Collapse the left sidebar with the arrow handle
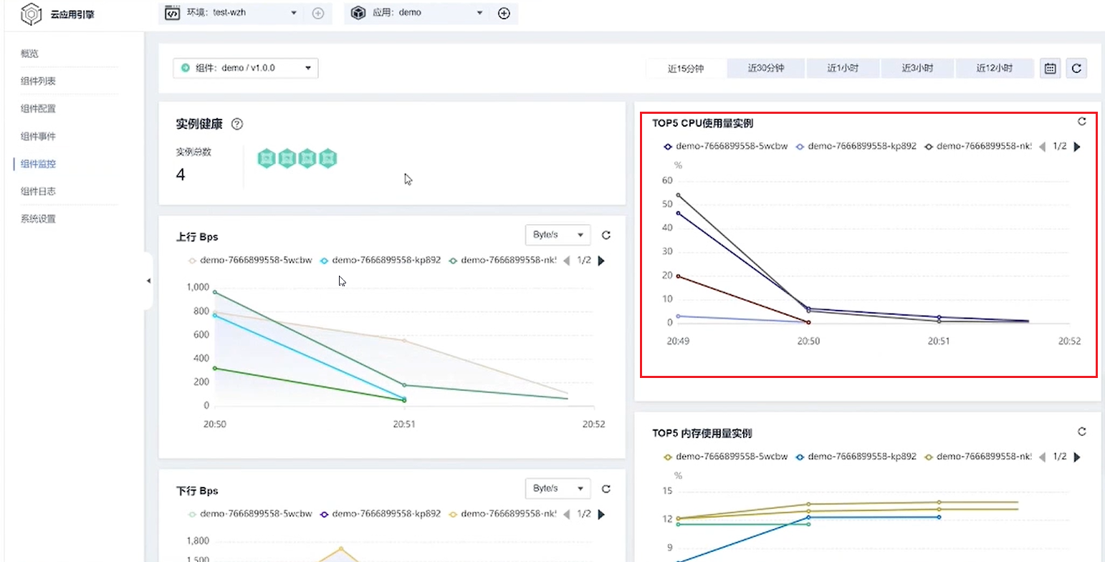 click(148, 281)
